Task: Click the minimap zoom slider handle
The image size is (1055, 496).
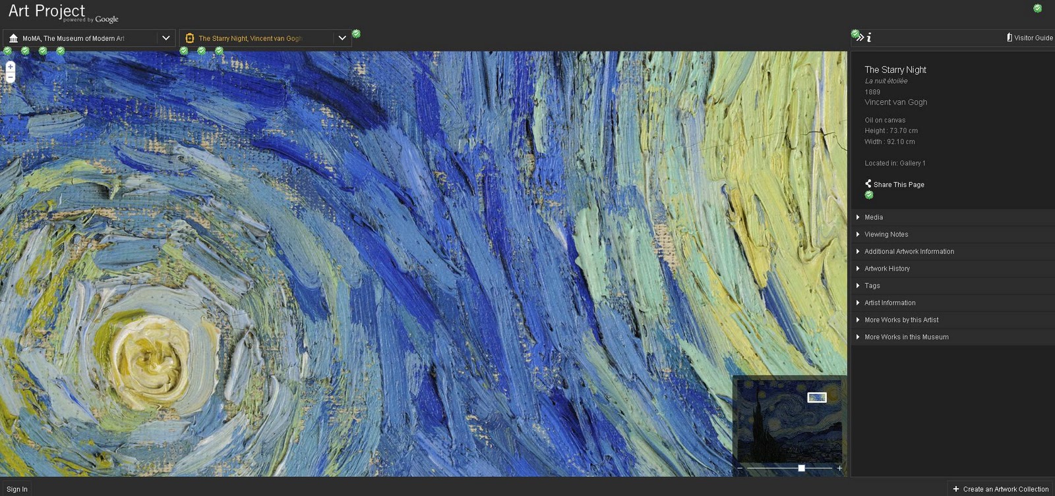Action: (801, 468)
